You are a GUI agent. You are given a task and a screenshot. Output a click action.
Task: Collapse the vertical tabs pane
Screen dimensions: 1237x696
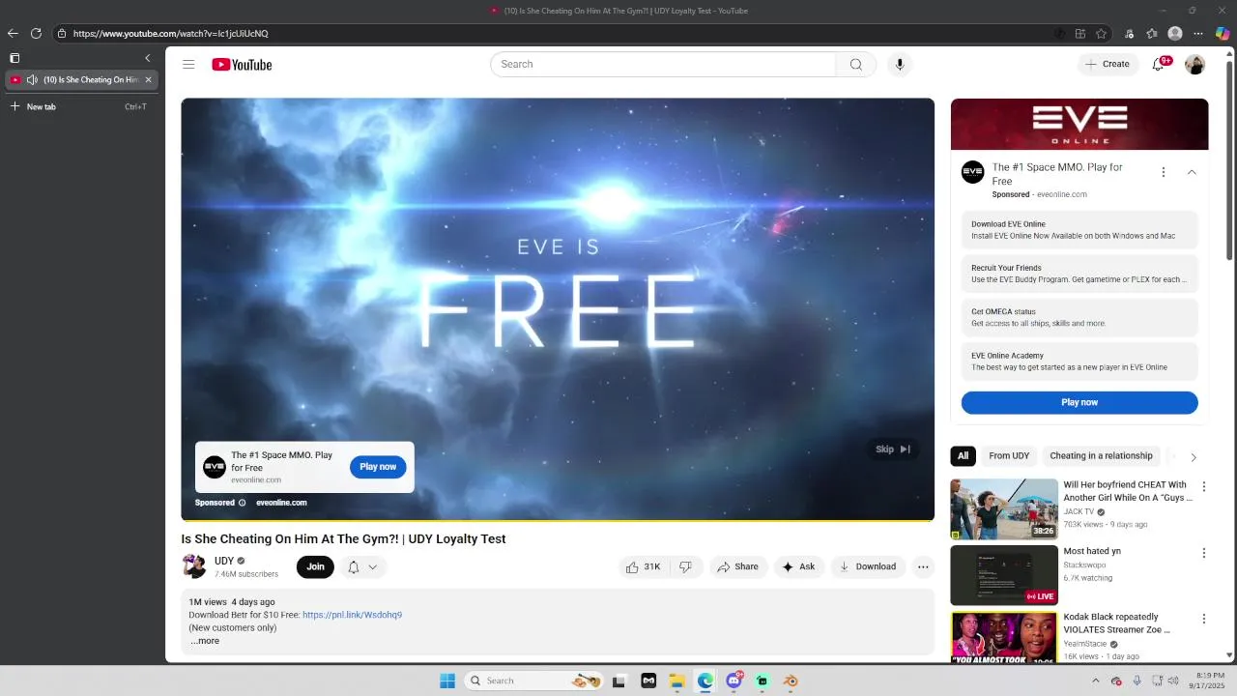click(x=147, y=58)
